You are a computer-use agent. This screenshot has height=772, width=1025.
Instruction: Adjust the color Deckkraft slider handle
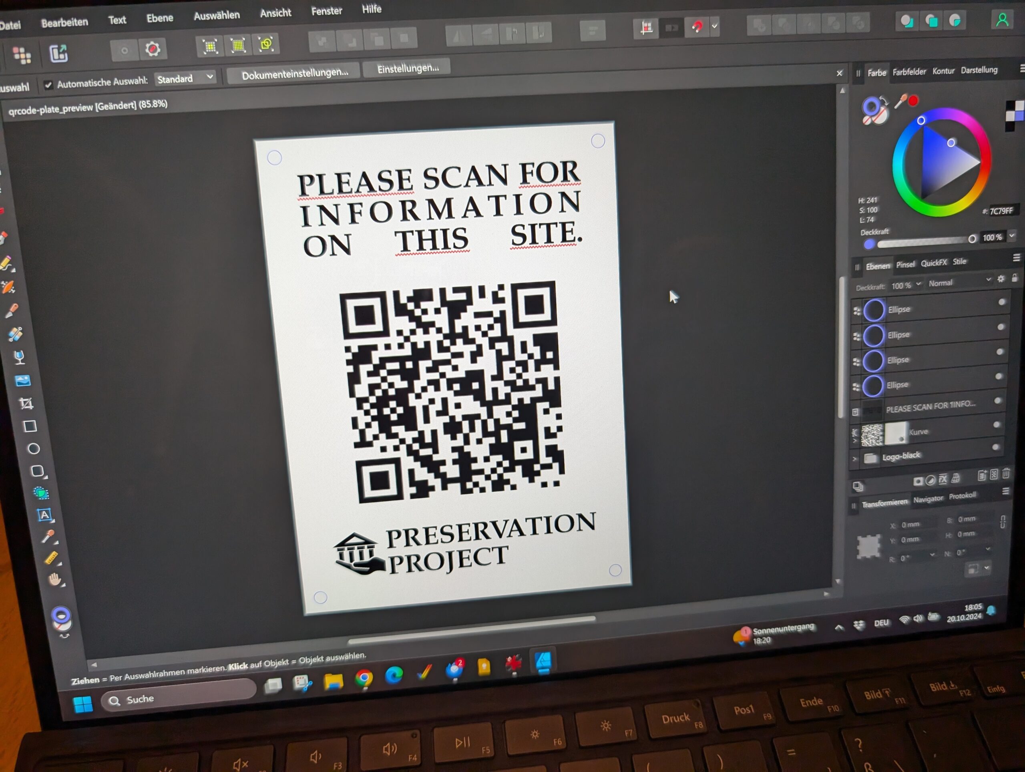(972, 238)
